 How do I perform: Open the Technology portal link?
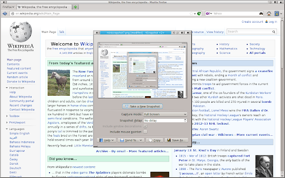(x=257, y=49)
